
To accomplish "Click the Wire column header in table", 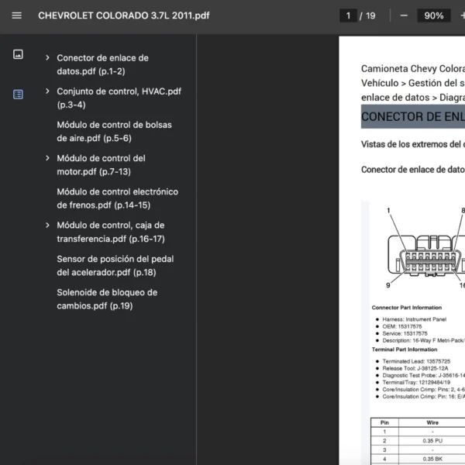I will [x=432, y=422].
